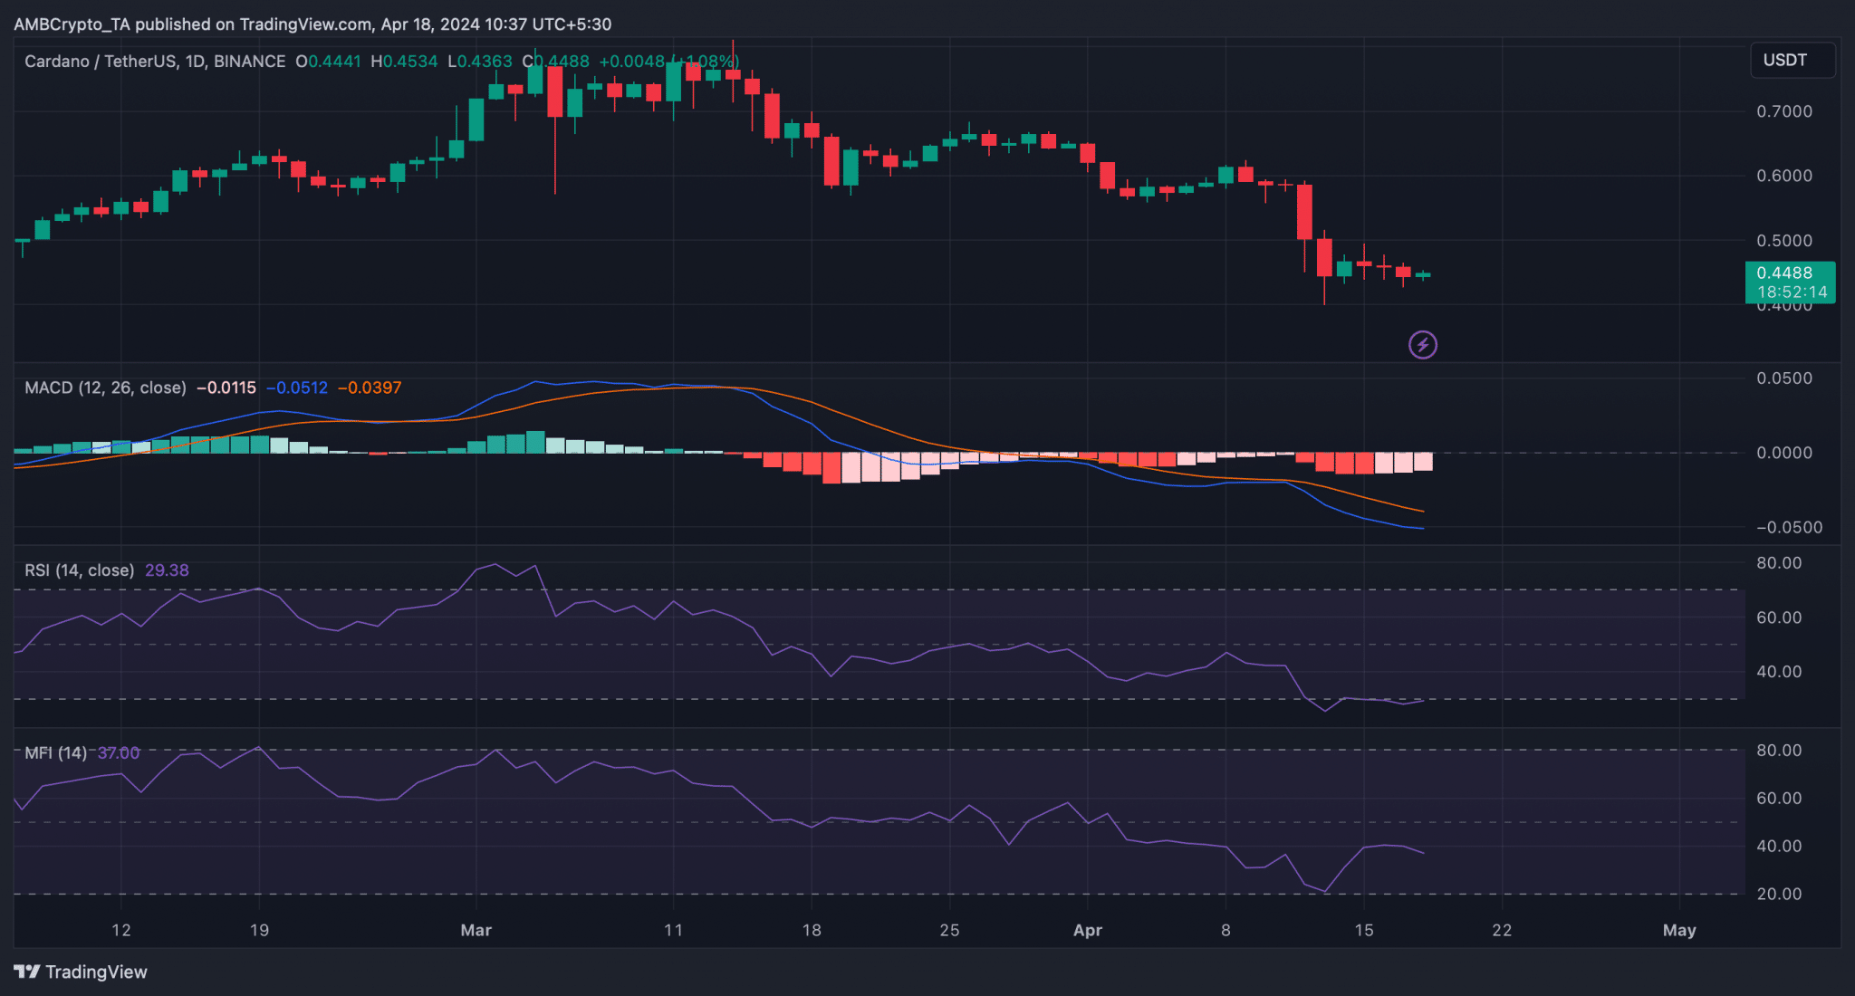Click the MACD histogram value −0.0115

coord(226,388)
